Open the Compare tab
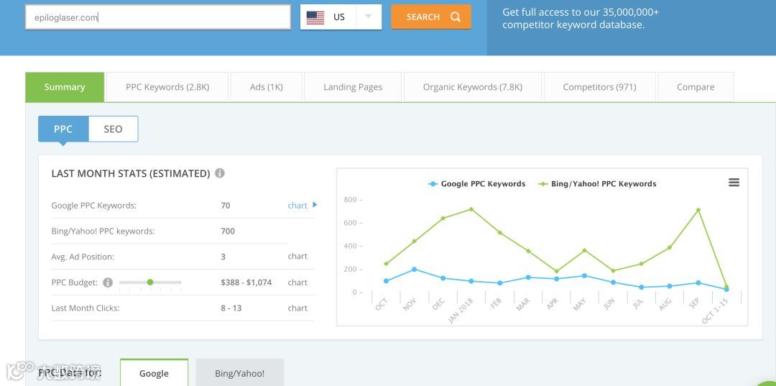This screenshot has height=386, width=776. [696, 87]
